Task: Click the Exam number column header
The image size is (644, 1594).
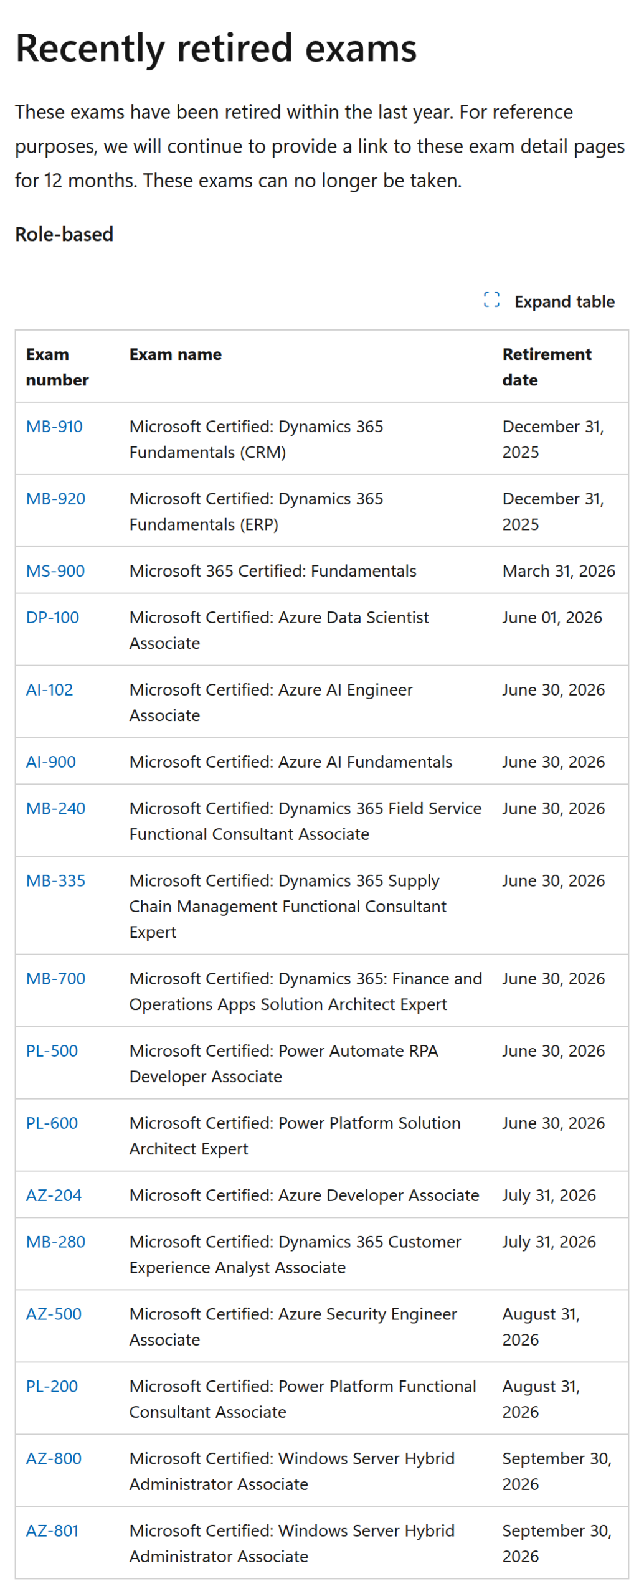Action: coord(57,367)
